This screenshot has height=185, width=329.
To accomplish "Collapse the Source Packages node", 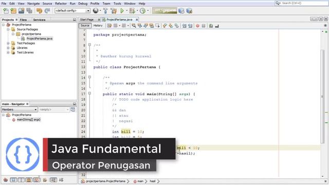I will click(8, 29).
